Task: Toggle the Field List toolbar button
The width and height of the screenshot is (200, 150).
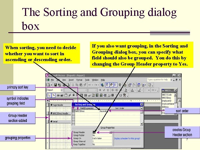Action: tap(107, 85)
